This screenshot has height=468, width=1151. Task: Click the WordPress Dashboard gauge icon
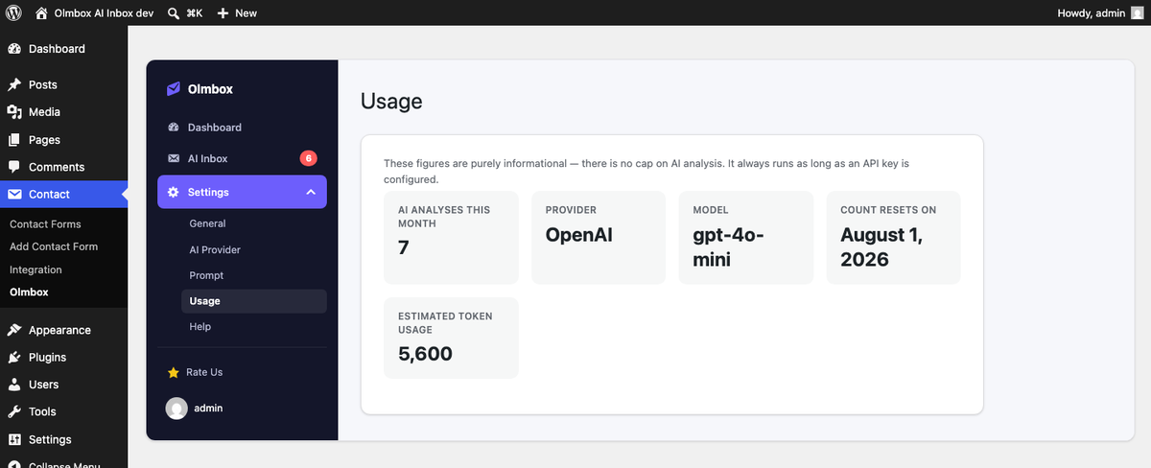pyautogui.click(x=14, y=49)
